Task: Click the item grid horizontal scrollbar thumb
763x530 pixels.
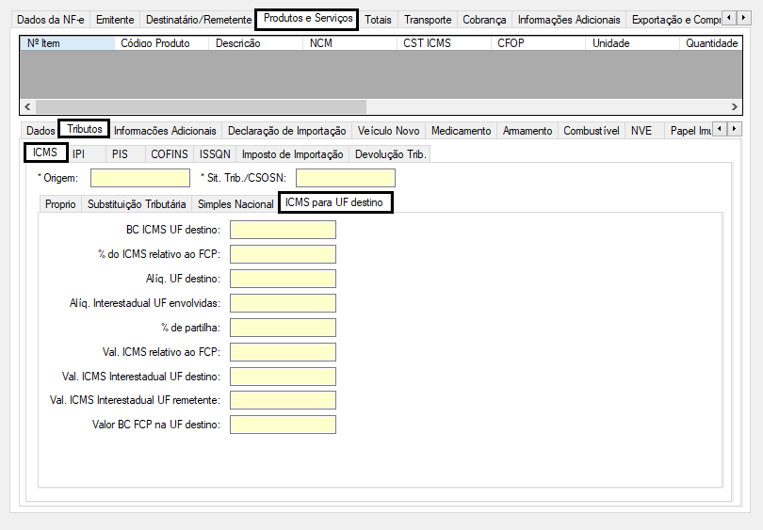Action: (x=201, y=106)
